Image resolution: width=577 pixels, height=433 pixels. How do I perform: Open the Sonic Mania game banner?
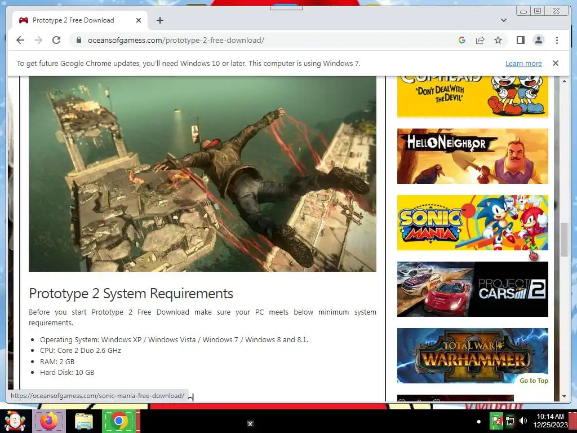click(x=473, y=223)
